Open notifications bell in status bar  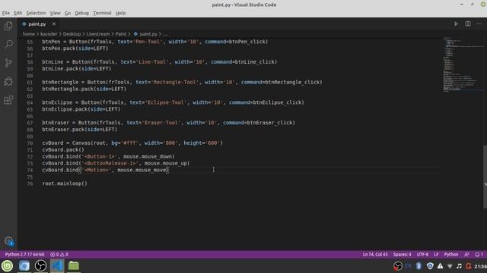479,255
